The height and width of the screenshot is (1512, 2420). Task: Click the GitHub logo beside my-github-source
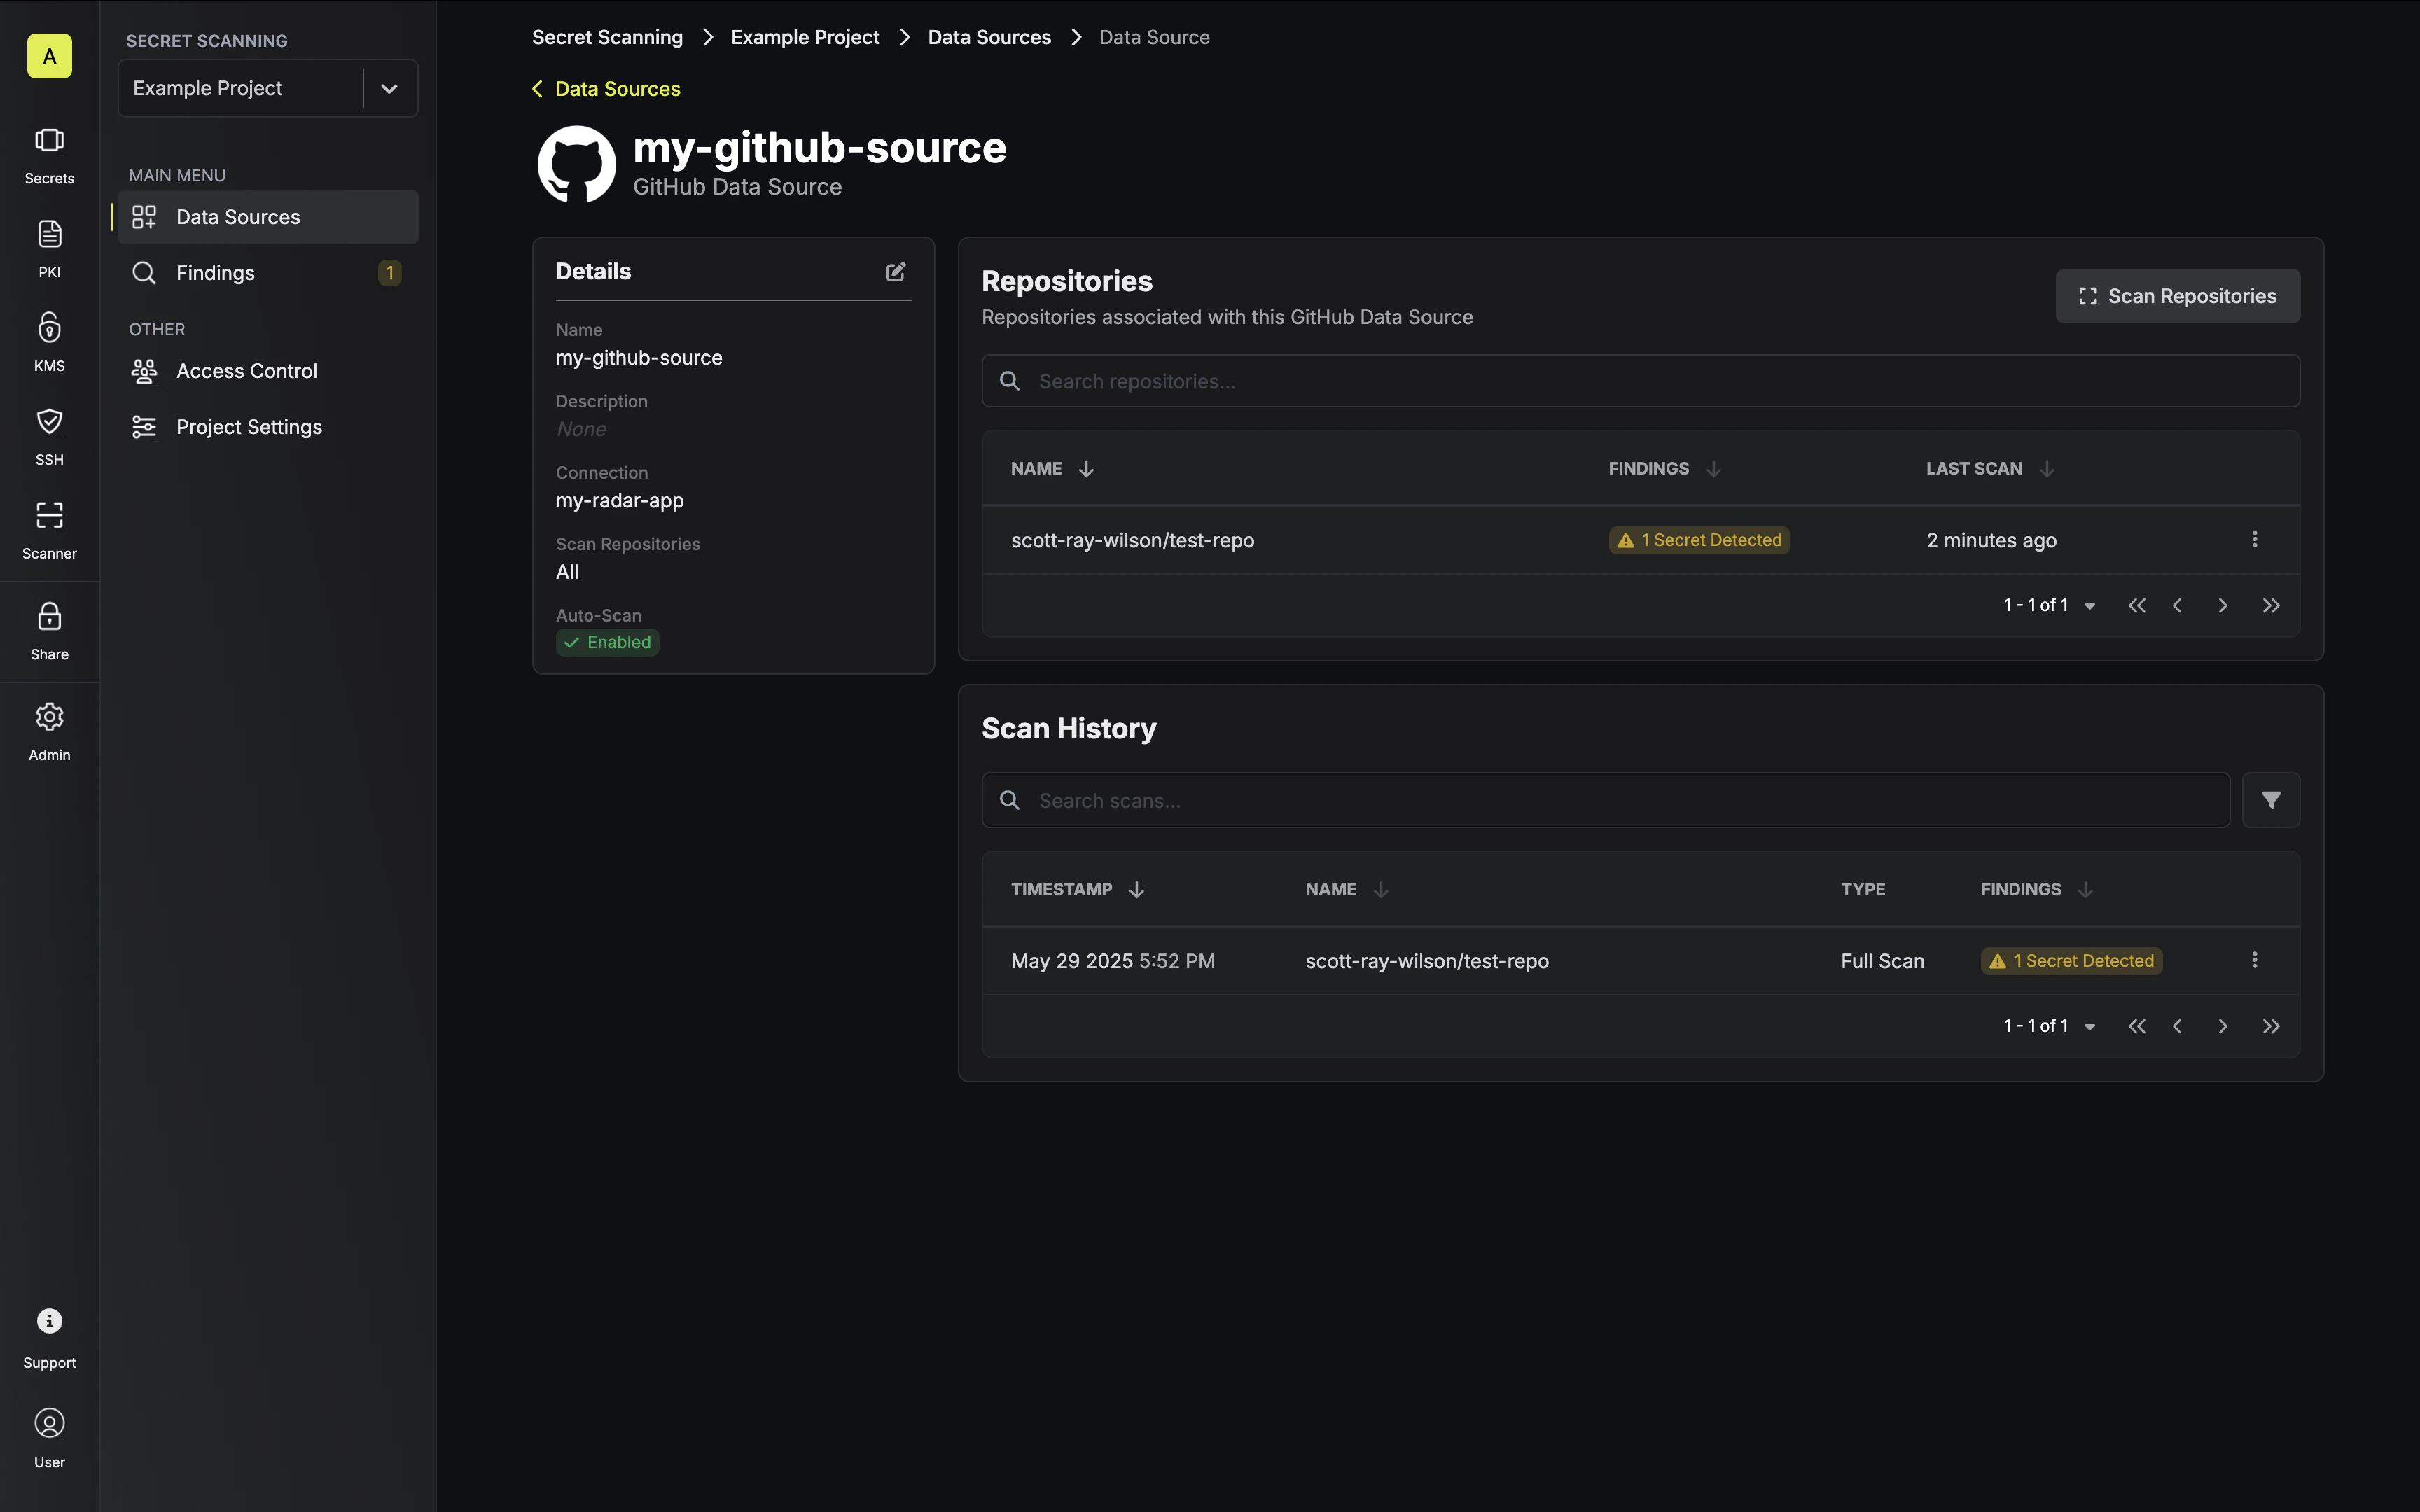(x=576, y=164)
